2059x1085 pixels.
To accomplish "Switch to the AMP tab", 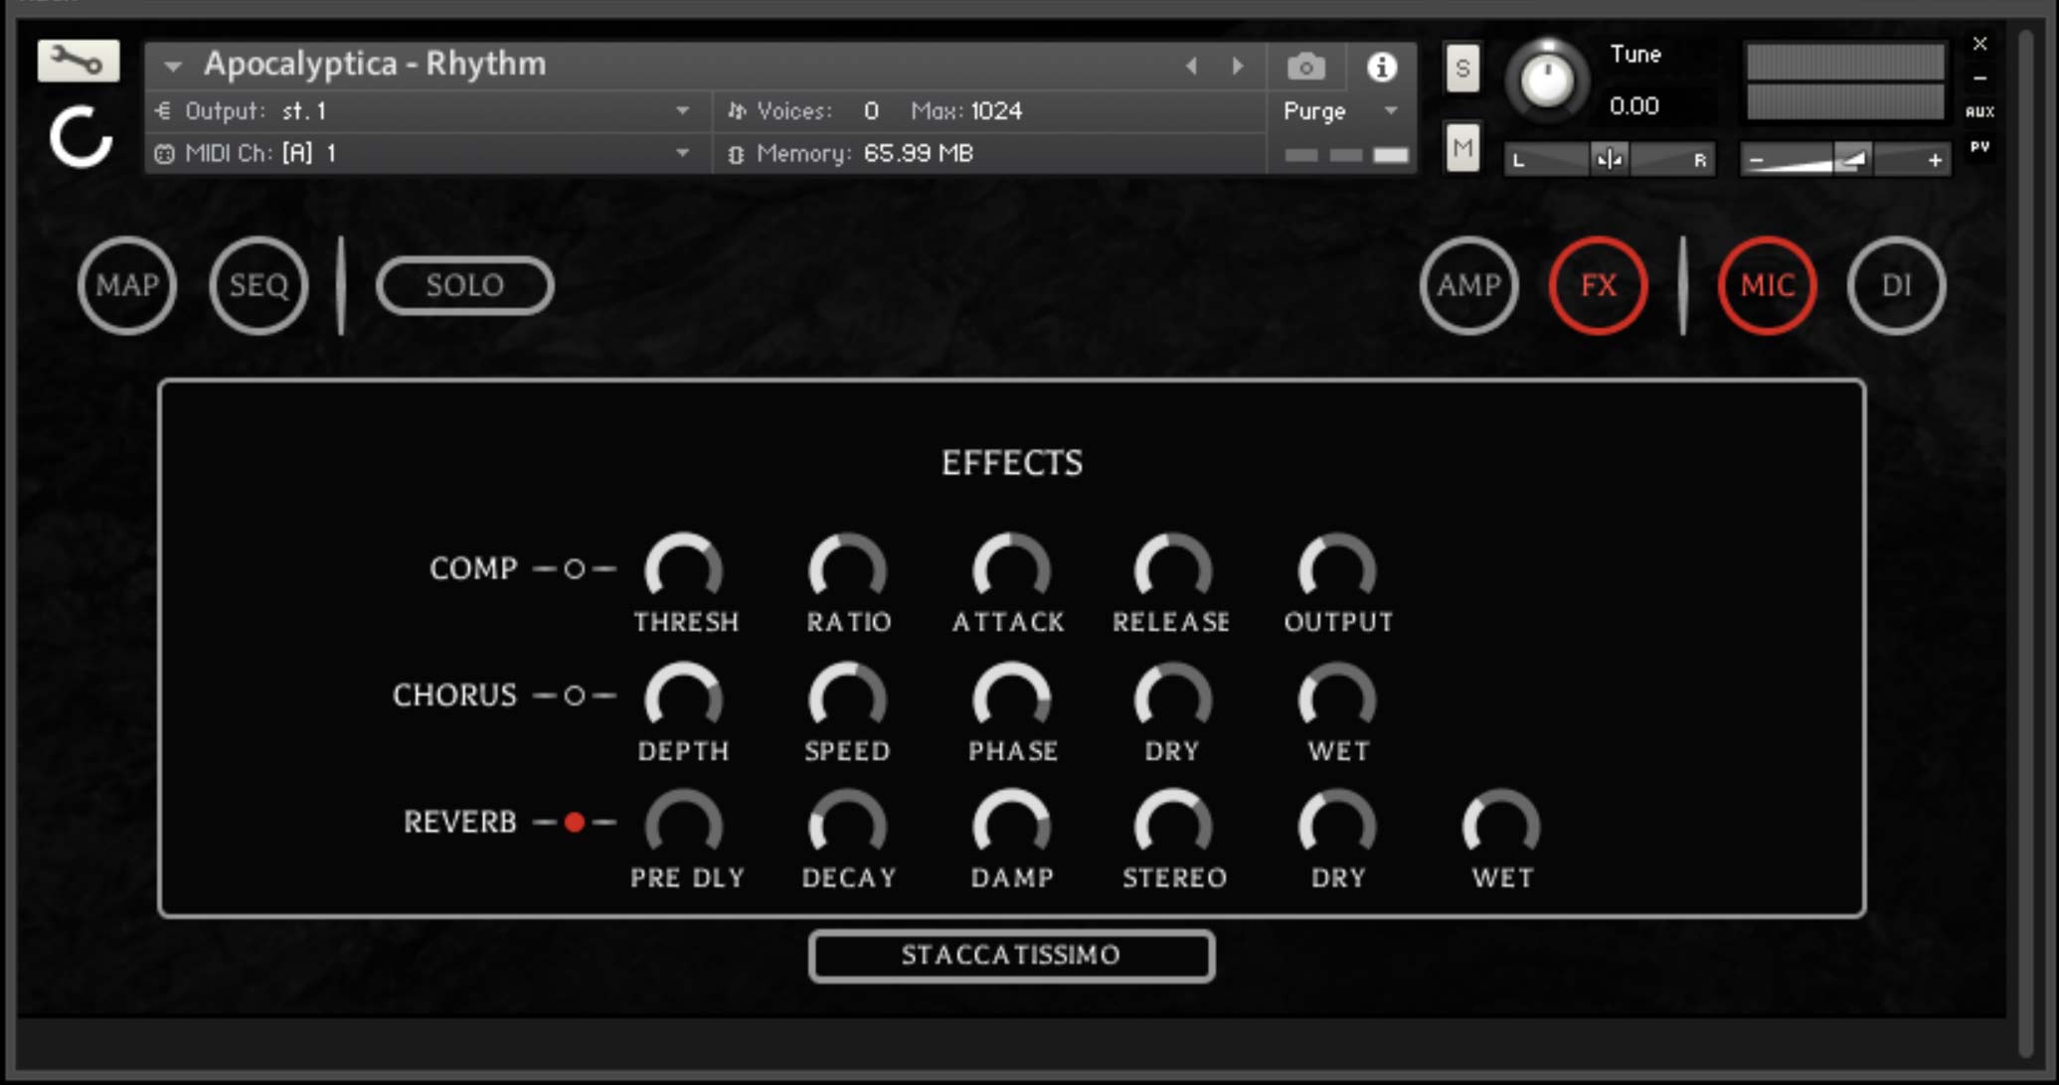I will (x=1468, y=286).
